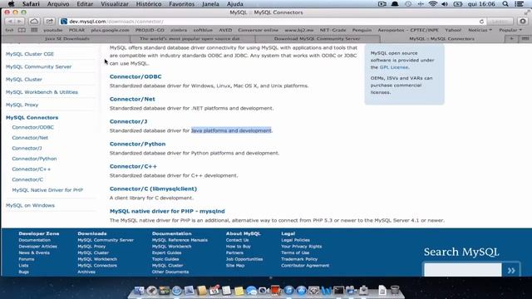Open Launchpad from the Dock
The image size is (532, 299).
tap(151, 291)
